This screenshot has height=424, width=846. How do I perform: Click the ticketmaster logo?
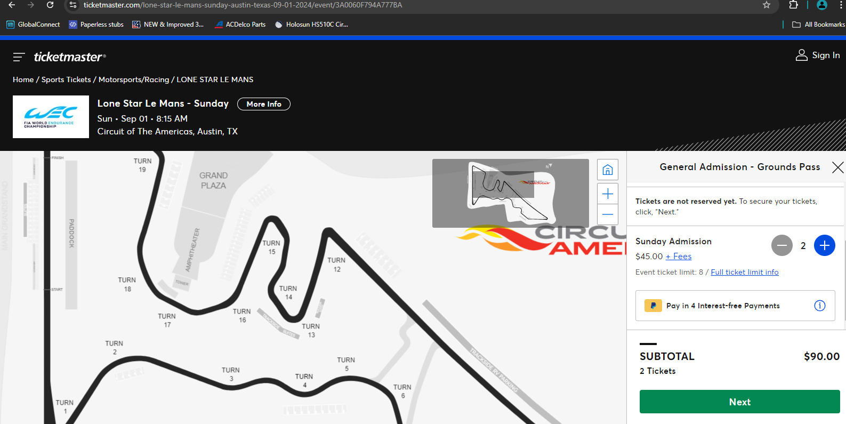point(70,57)
